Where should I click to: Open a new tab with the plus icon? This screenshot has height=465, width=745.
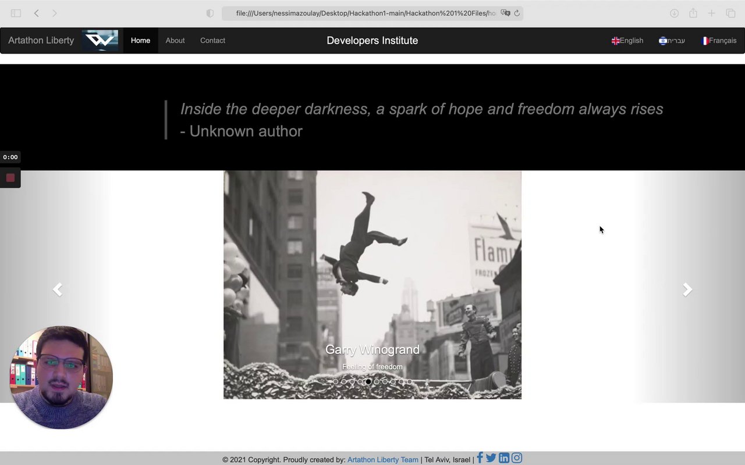pos(711,13)
